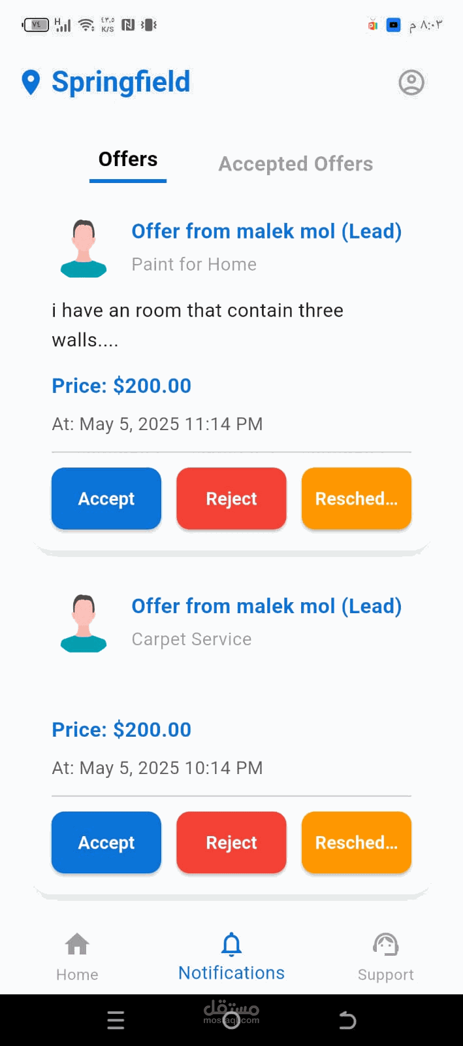Image resolution: width=463 pixels, height=1046 pixels.
Task: Switch to the Accepted Offers tab
Action: coord(295,164)
